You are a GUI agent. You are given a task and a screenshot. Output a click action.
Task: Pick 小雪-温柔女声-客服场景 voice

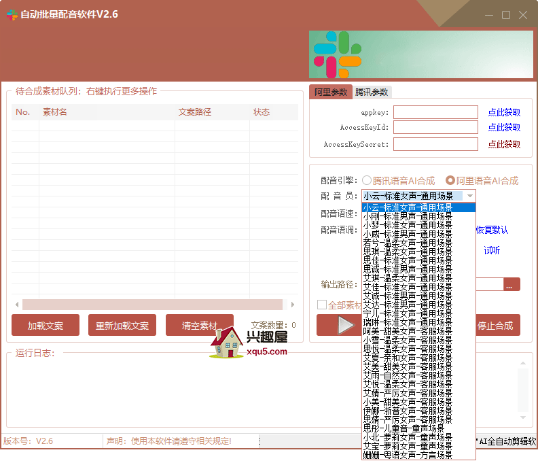click(x=419, y=340)
